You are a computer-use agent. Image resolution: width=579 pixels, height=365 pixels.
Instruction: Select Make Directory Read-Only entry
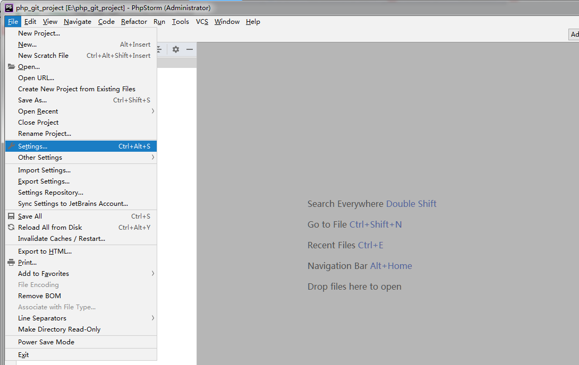click(x=81, y=329)
